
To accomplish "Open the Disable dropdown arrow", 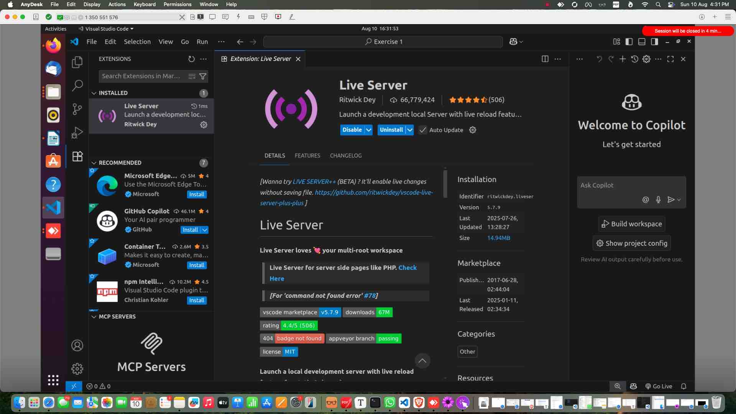I will 368,130.
